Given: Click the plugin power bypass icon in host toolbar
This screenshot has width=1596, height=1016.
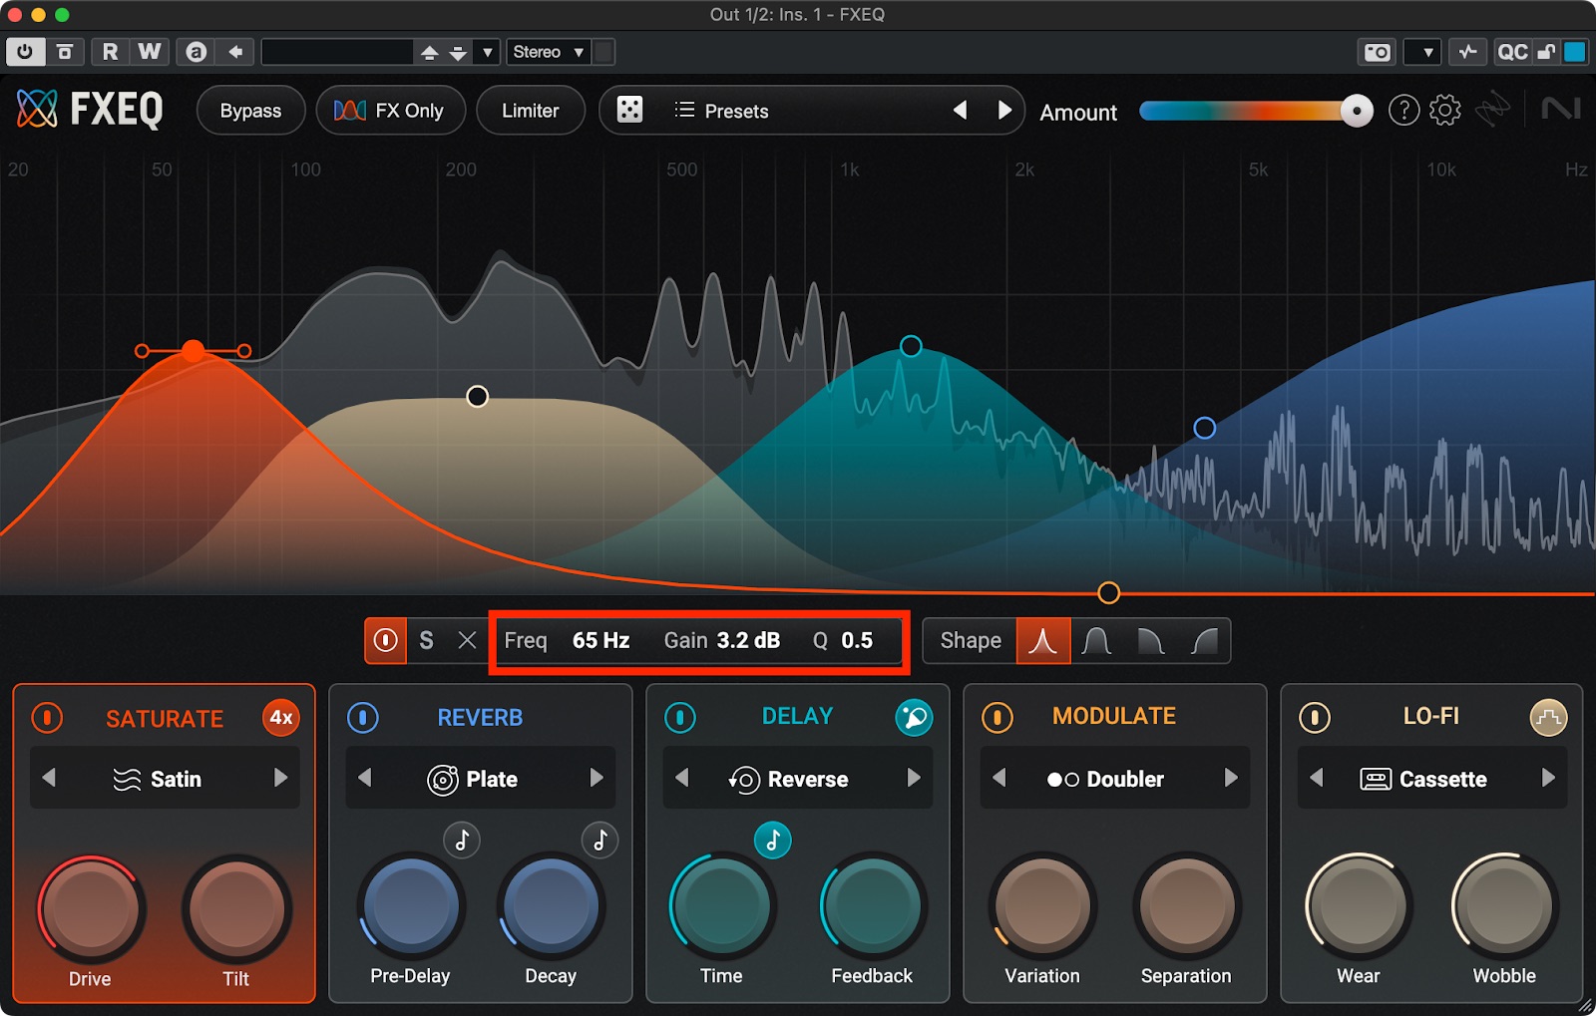Looking at the screenshot, I should tap(25, 52).
